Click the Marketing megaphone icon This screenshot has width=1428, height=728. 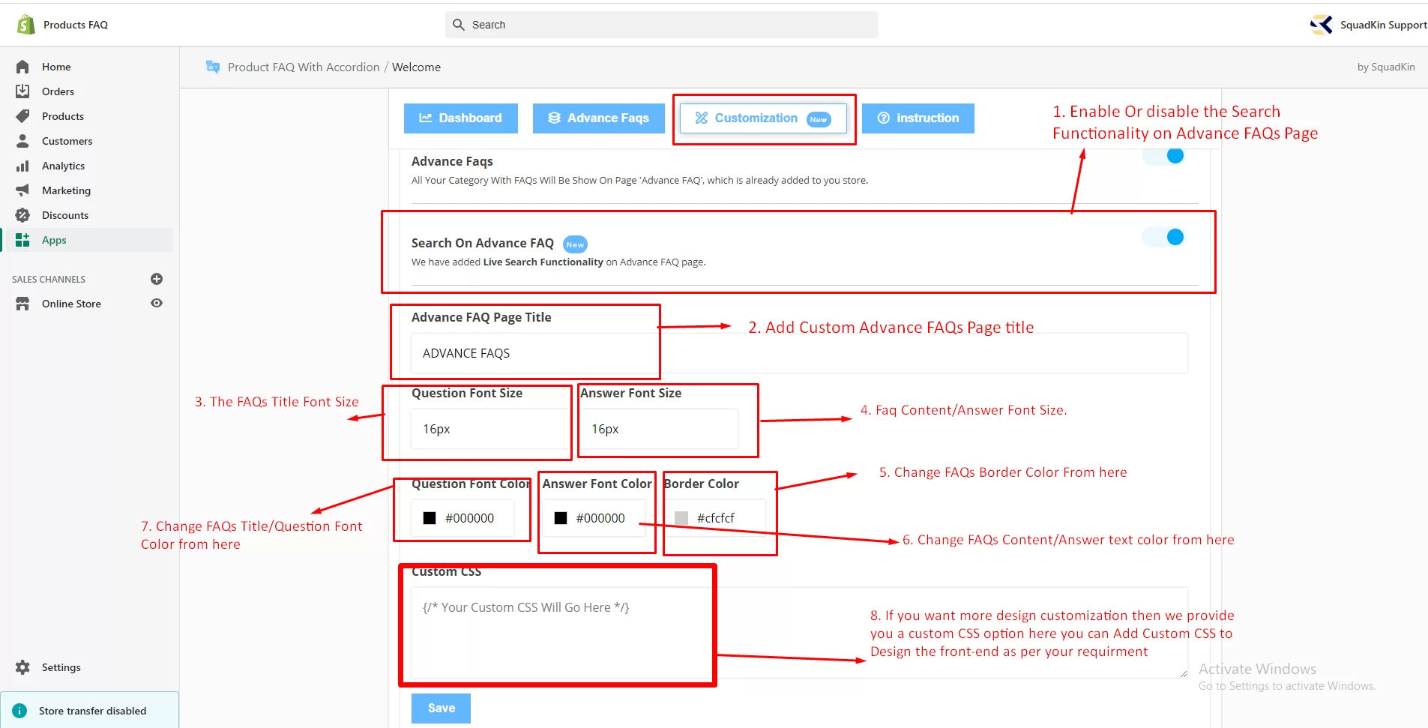[22, 190]
